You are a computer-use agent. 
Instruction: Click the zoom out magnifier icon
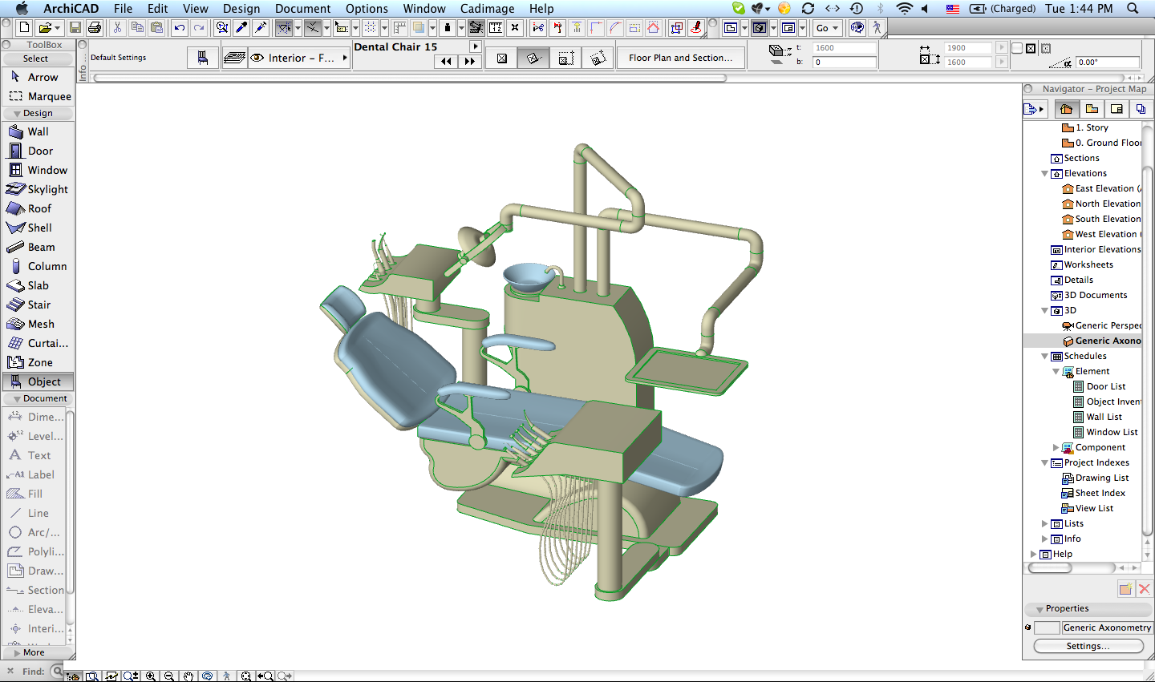click(x=169, y=676)
